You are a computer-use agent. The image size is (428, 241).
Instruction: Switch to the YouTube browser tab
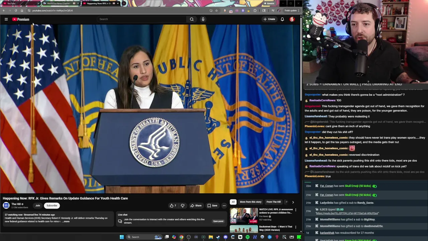(21, 3)
